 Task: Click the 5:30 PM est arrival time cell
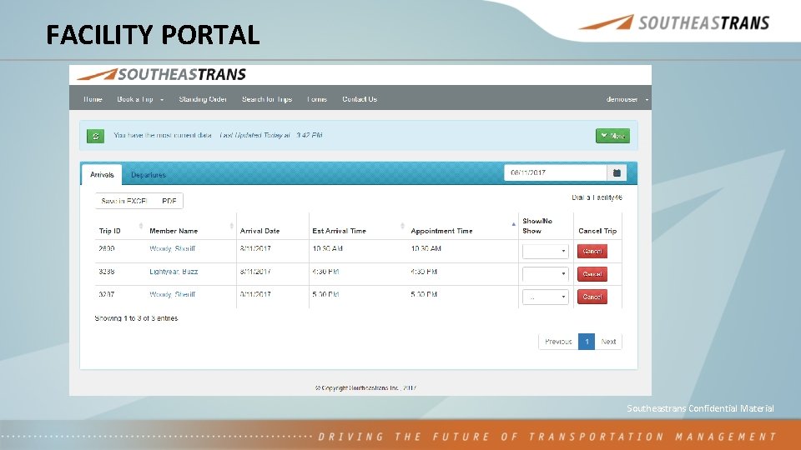(326, 295)
